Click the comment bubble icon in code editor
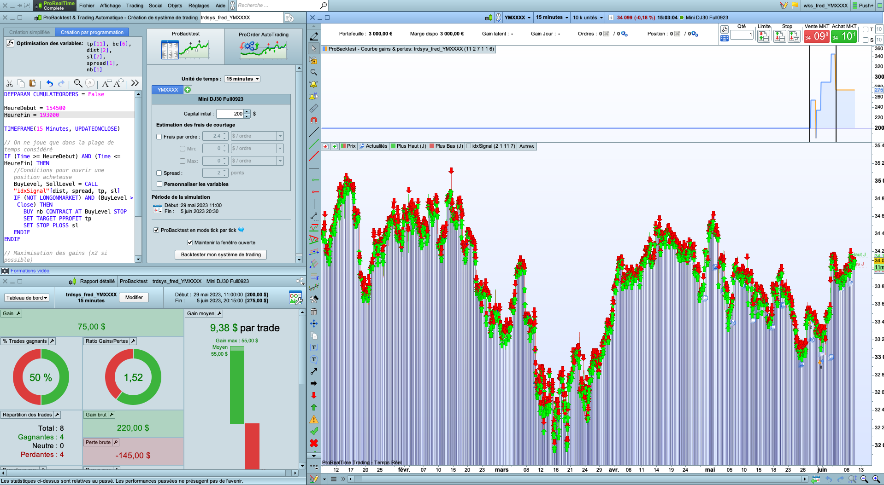 90,83
